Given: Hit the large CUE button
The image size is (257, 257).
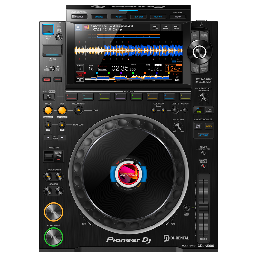Looking at the screenshot, I should tap(53, 212).
